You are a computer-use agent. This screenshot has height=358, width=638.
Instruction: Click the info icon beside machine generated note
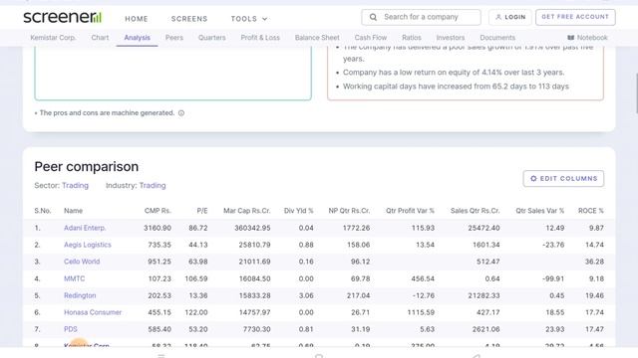pos(181,113)
